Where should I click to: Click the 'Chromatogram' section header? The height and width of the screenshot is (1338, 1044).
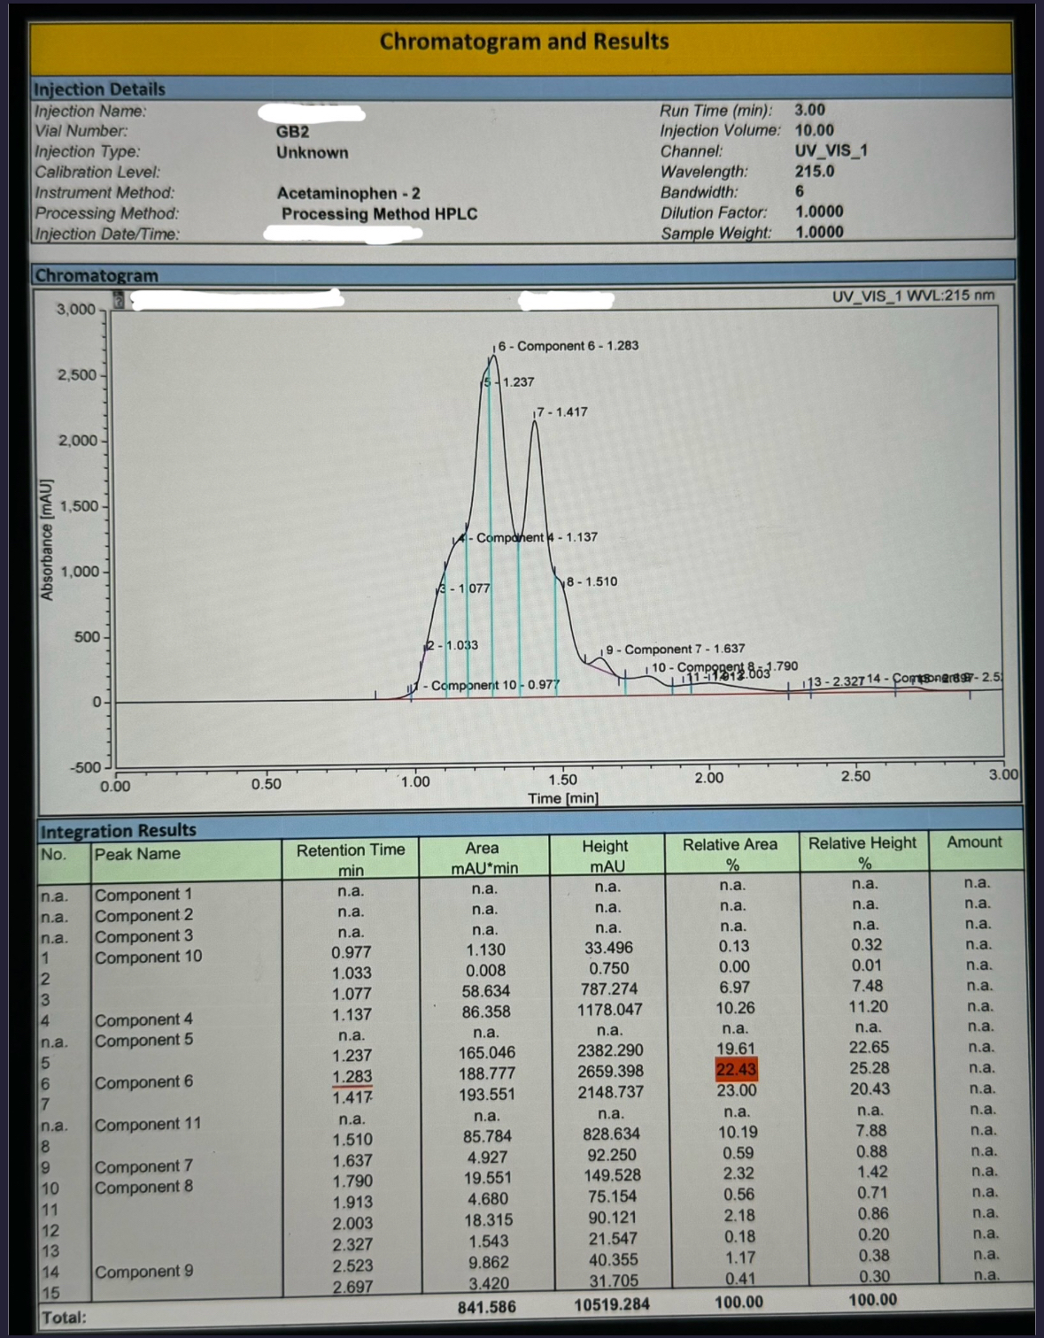[96, 275]
